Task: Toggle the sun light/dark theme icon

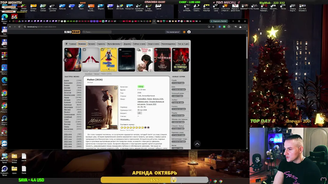Action: point(184,32)
